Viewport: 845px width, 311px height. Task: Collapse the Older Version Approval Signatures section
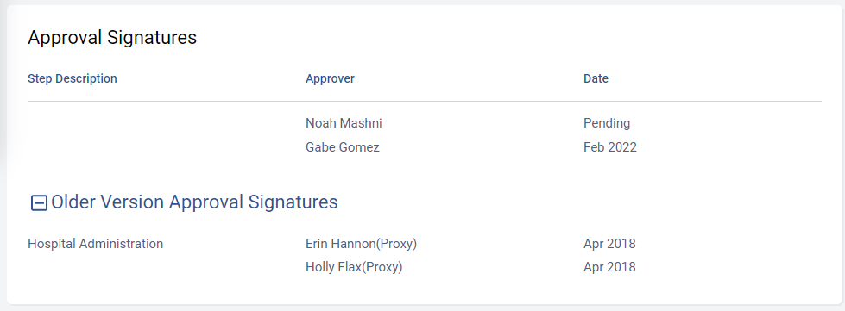pyautogui.click(x=39, y=202)
